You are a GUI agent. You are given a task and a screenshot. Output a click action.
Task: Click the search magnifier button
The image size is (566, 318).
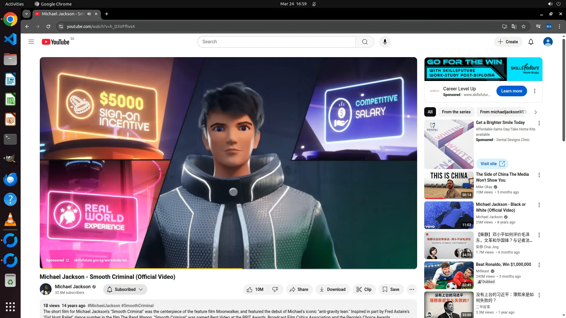pos(365,42)
